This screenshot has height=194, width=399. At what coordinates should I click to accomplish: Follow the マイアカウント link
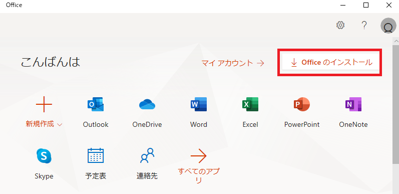pos(233,63)
